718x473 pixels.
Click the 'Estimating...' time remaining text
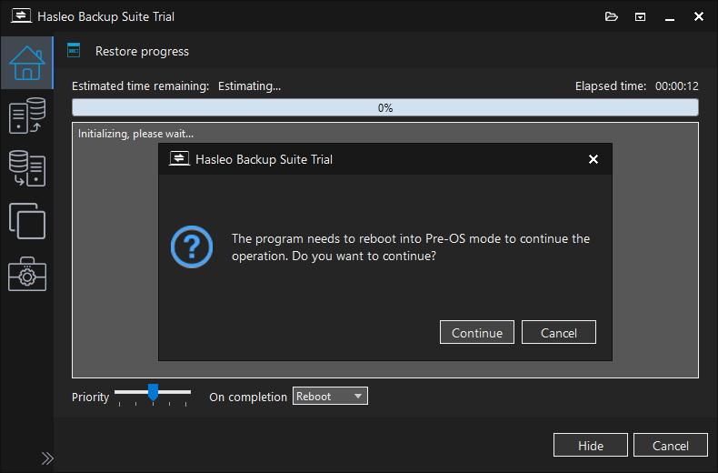point(249,86)
